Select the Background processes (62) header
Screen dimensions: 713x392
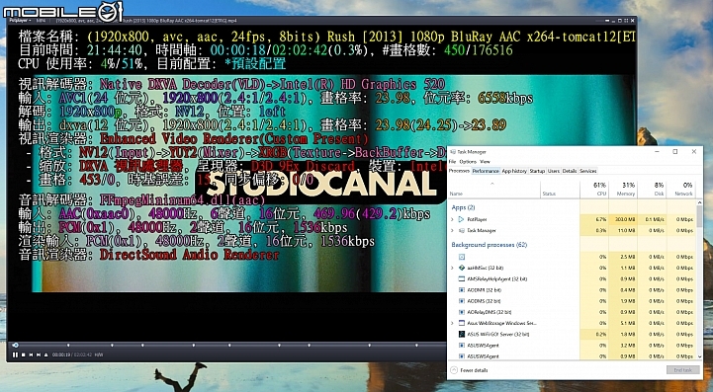[489, 245]
